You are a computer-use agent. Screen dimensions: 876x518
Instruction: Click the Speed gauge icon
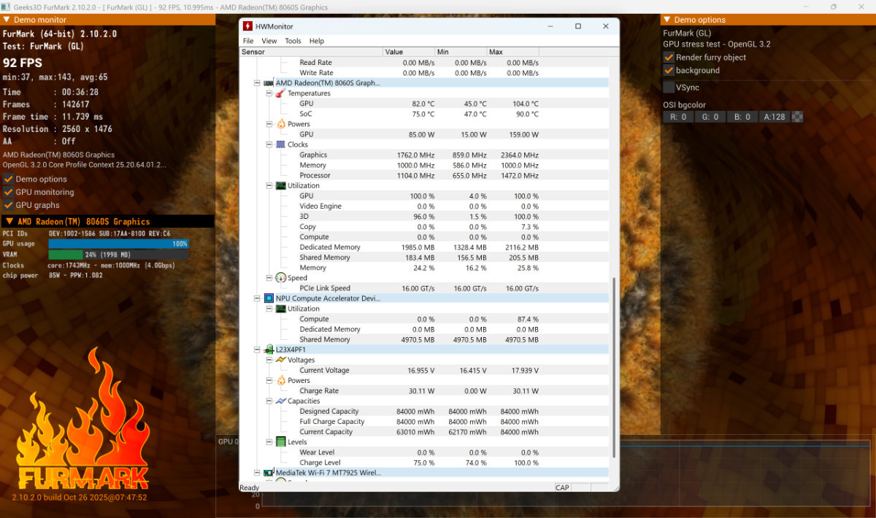(x=280, y=278)
